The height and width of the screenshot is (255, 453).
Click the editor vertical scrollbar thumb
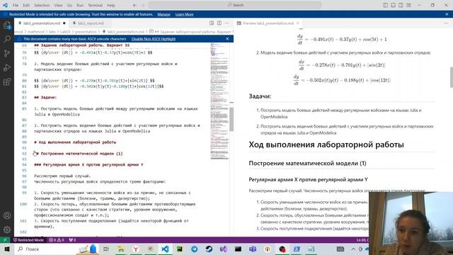[x=231, y=119]
